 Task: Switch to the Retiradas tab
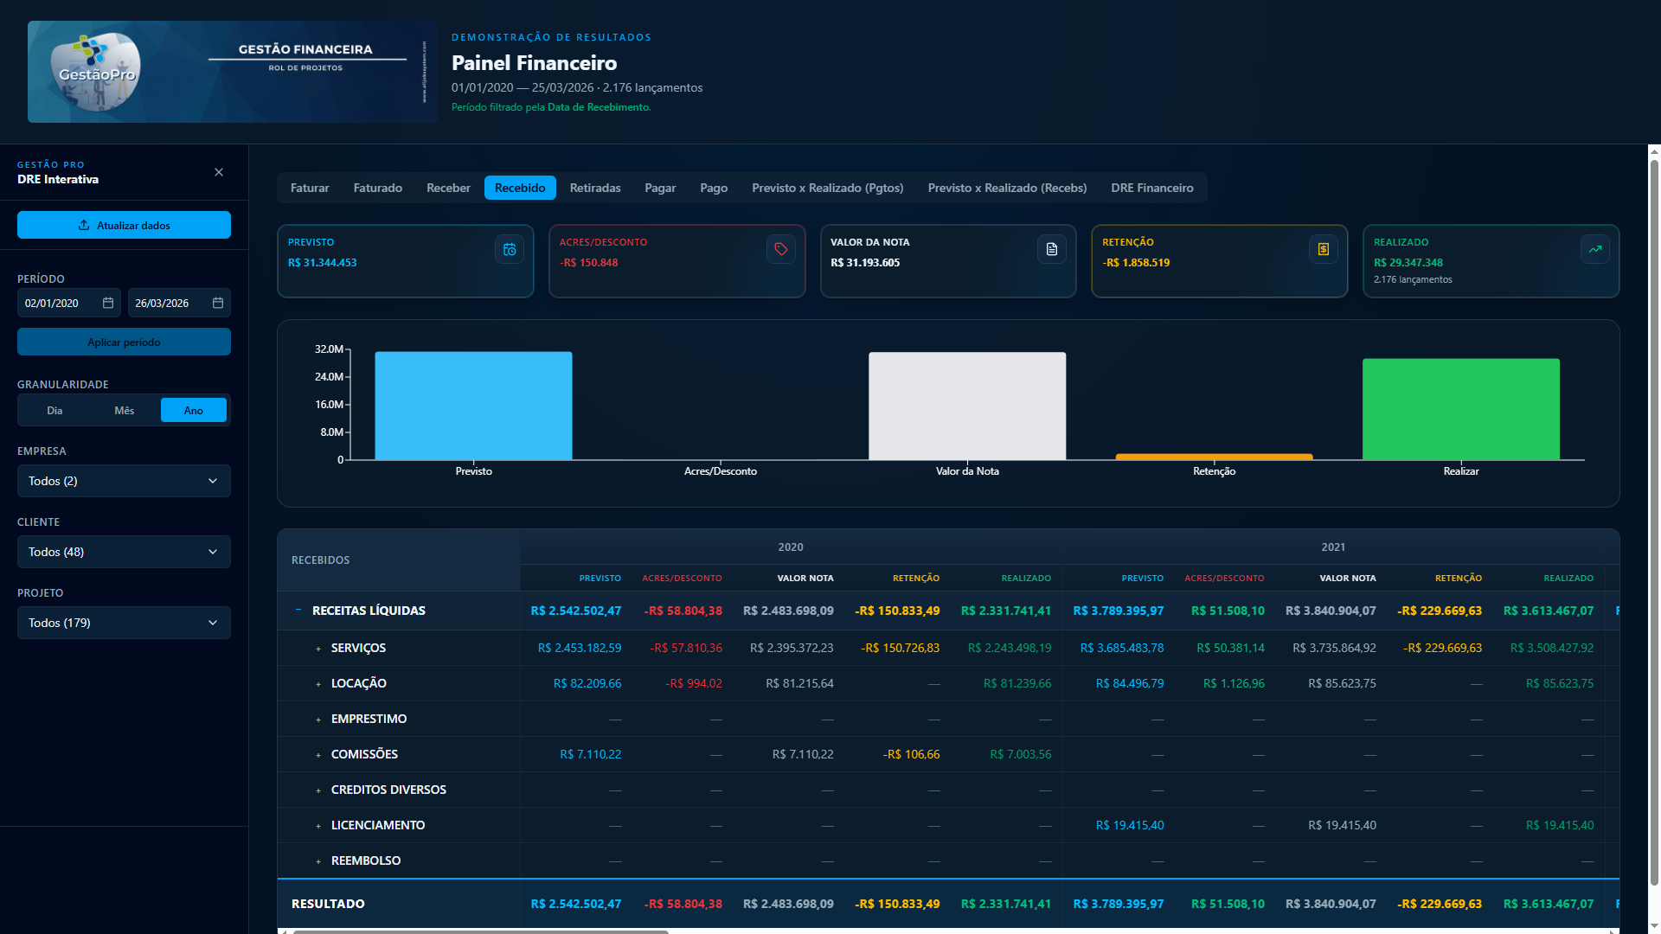coord(595,188)
